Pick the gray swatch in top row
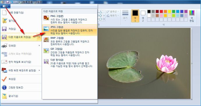 pos(153,12)
